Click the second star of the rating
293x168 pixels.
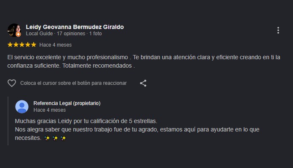(16, 45)
